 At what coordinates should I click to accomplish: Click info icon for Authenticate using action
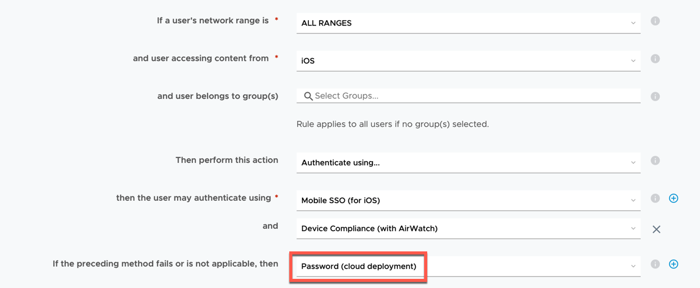pos(655,161)
